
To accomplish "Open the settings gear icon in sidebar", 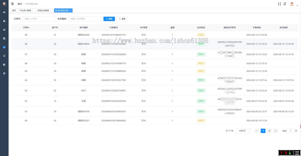I will click(4, 73).
